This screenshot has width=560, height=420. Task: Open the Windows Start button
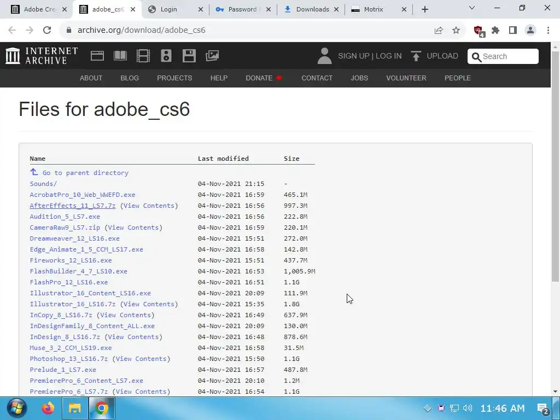[x=16, y=408]
